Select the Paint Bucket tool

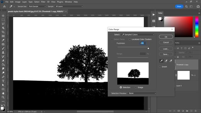(3, 65)
